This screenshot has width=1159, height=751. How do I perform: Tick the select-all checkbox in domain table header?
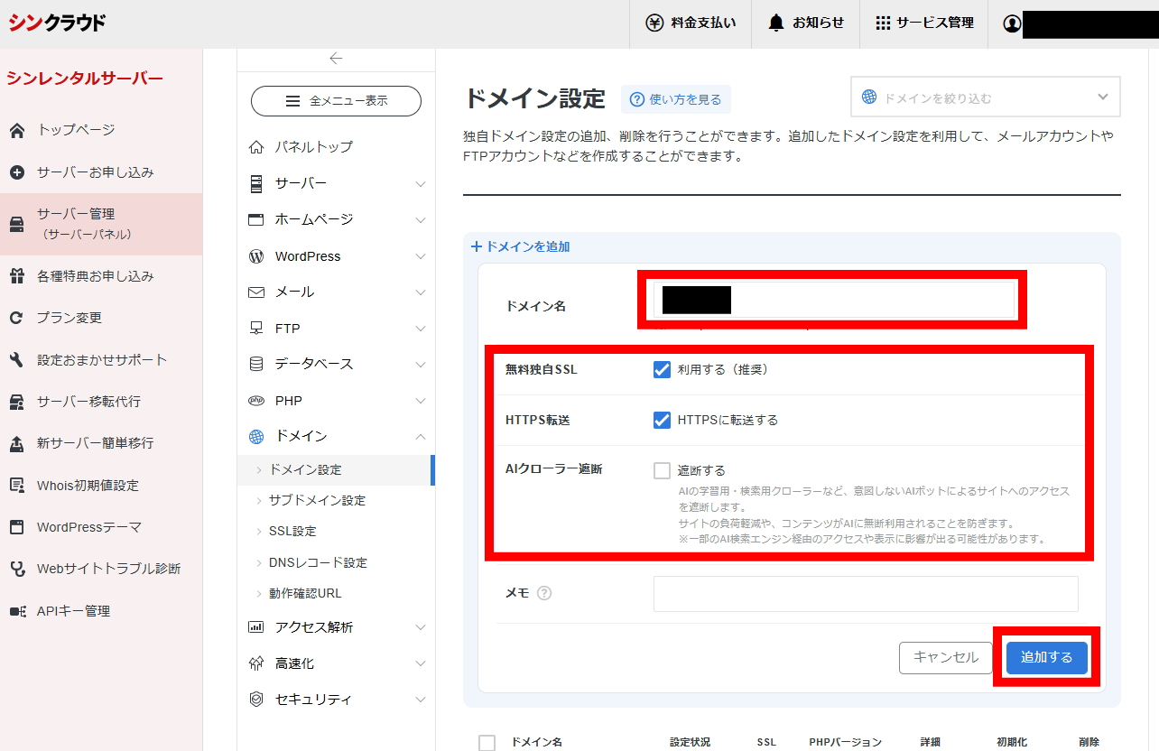[x=487, y=743]
